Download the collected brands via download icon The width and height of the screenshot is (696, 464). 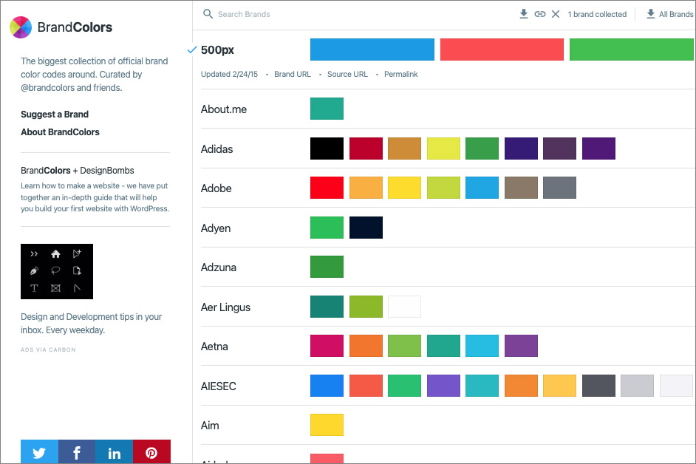pos(524,14)
